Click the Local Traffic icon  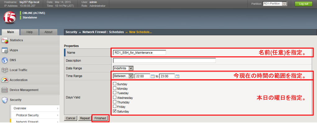[x=5, y=70]
